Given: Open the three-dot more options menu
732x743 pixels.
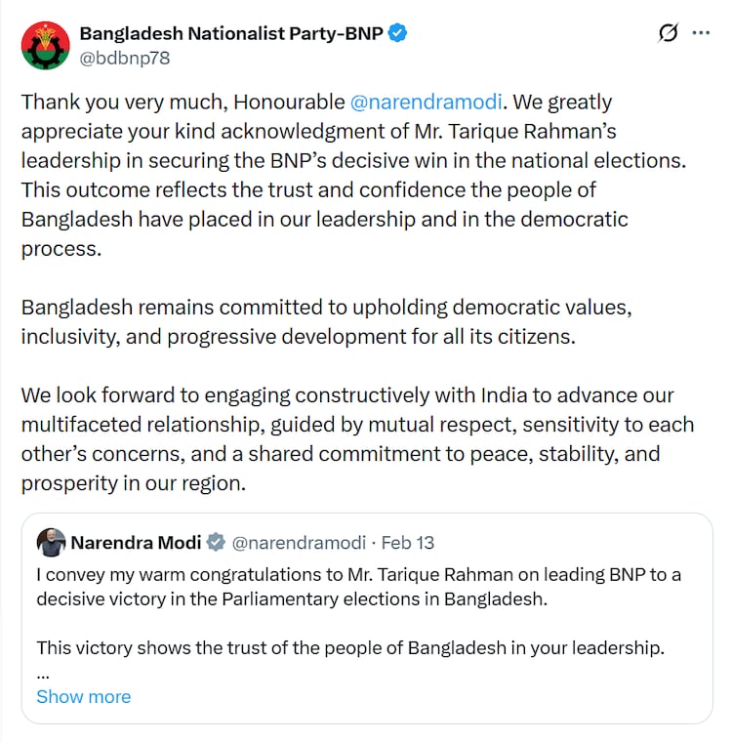Looking at the screenshot, I should click(x=701, y=33).
